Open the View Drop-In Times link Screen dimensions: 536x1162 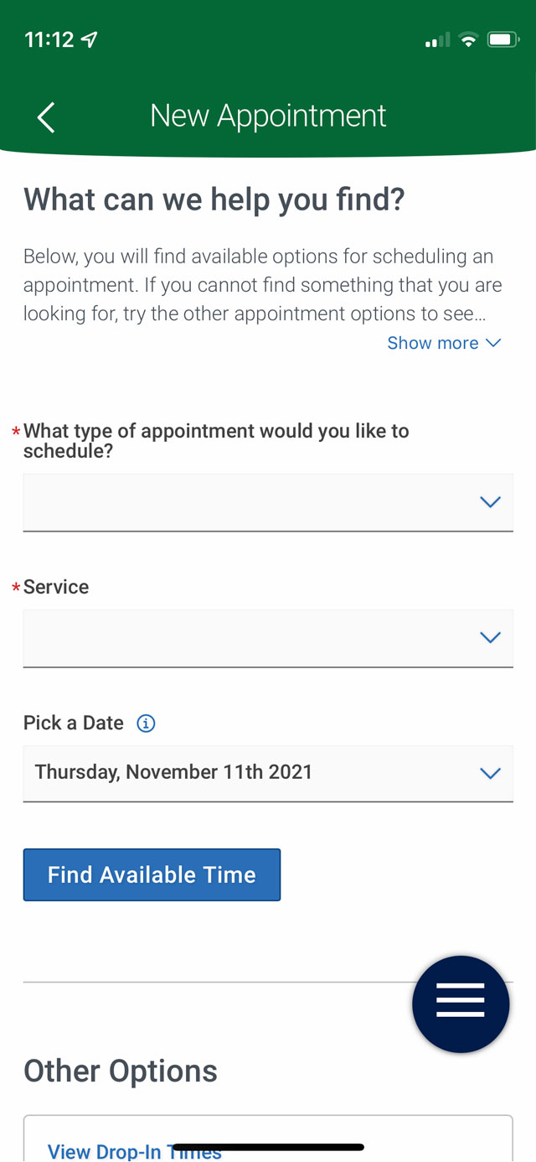pyautogui.click(x=134, y=1151)
